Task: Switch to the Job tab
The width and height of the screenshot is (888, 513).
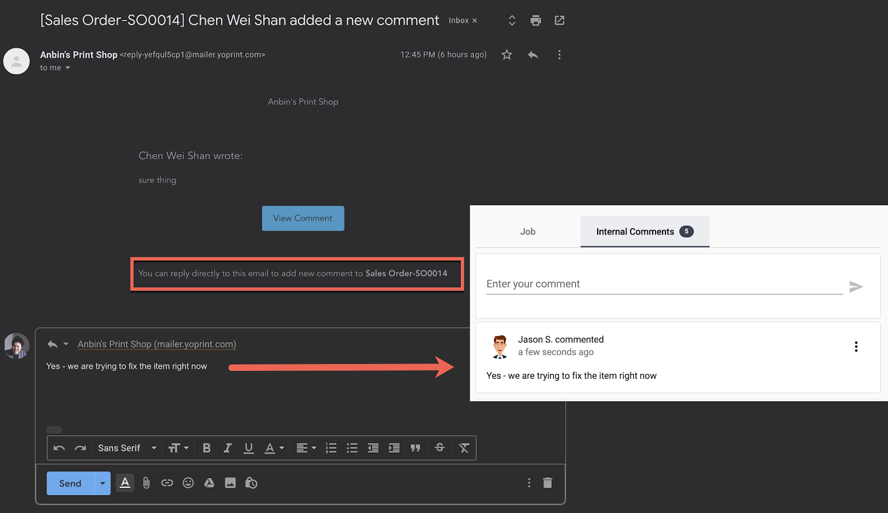Action: tap(528, 232)
